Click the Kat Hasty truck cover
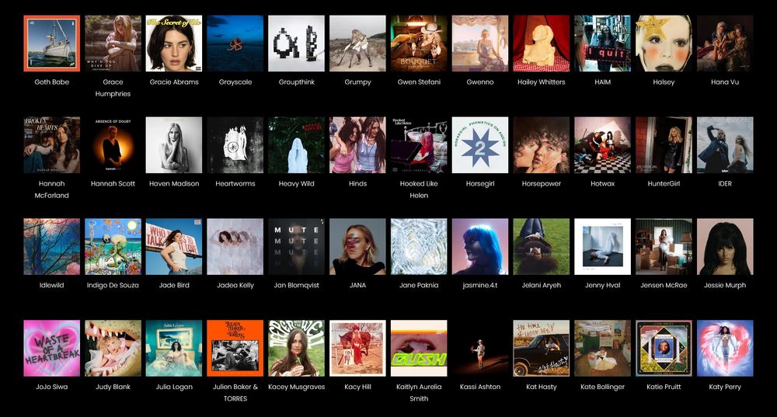The image size is (777, 417). point(541,348)
